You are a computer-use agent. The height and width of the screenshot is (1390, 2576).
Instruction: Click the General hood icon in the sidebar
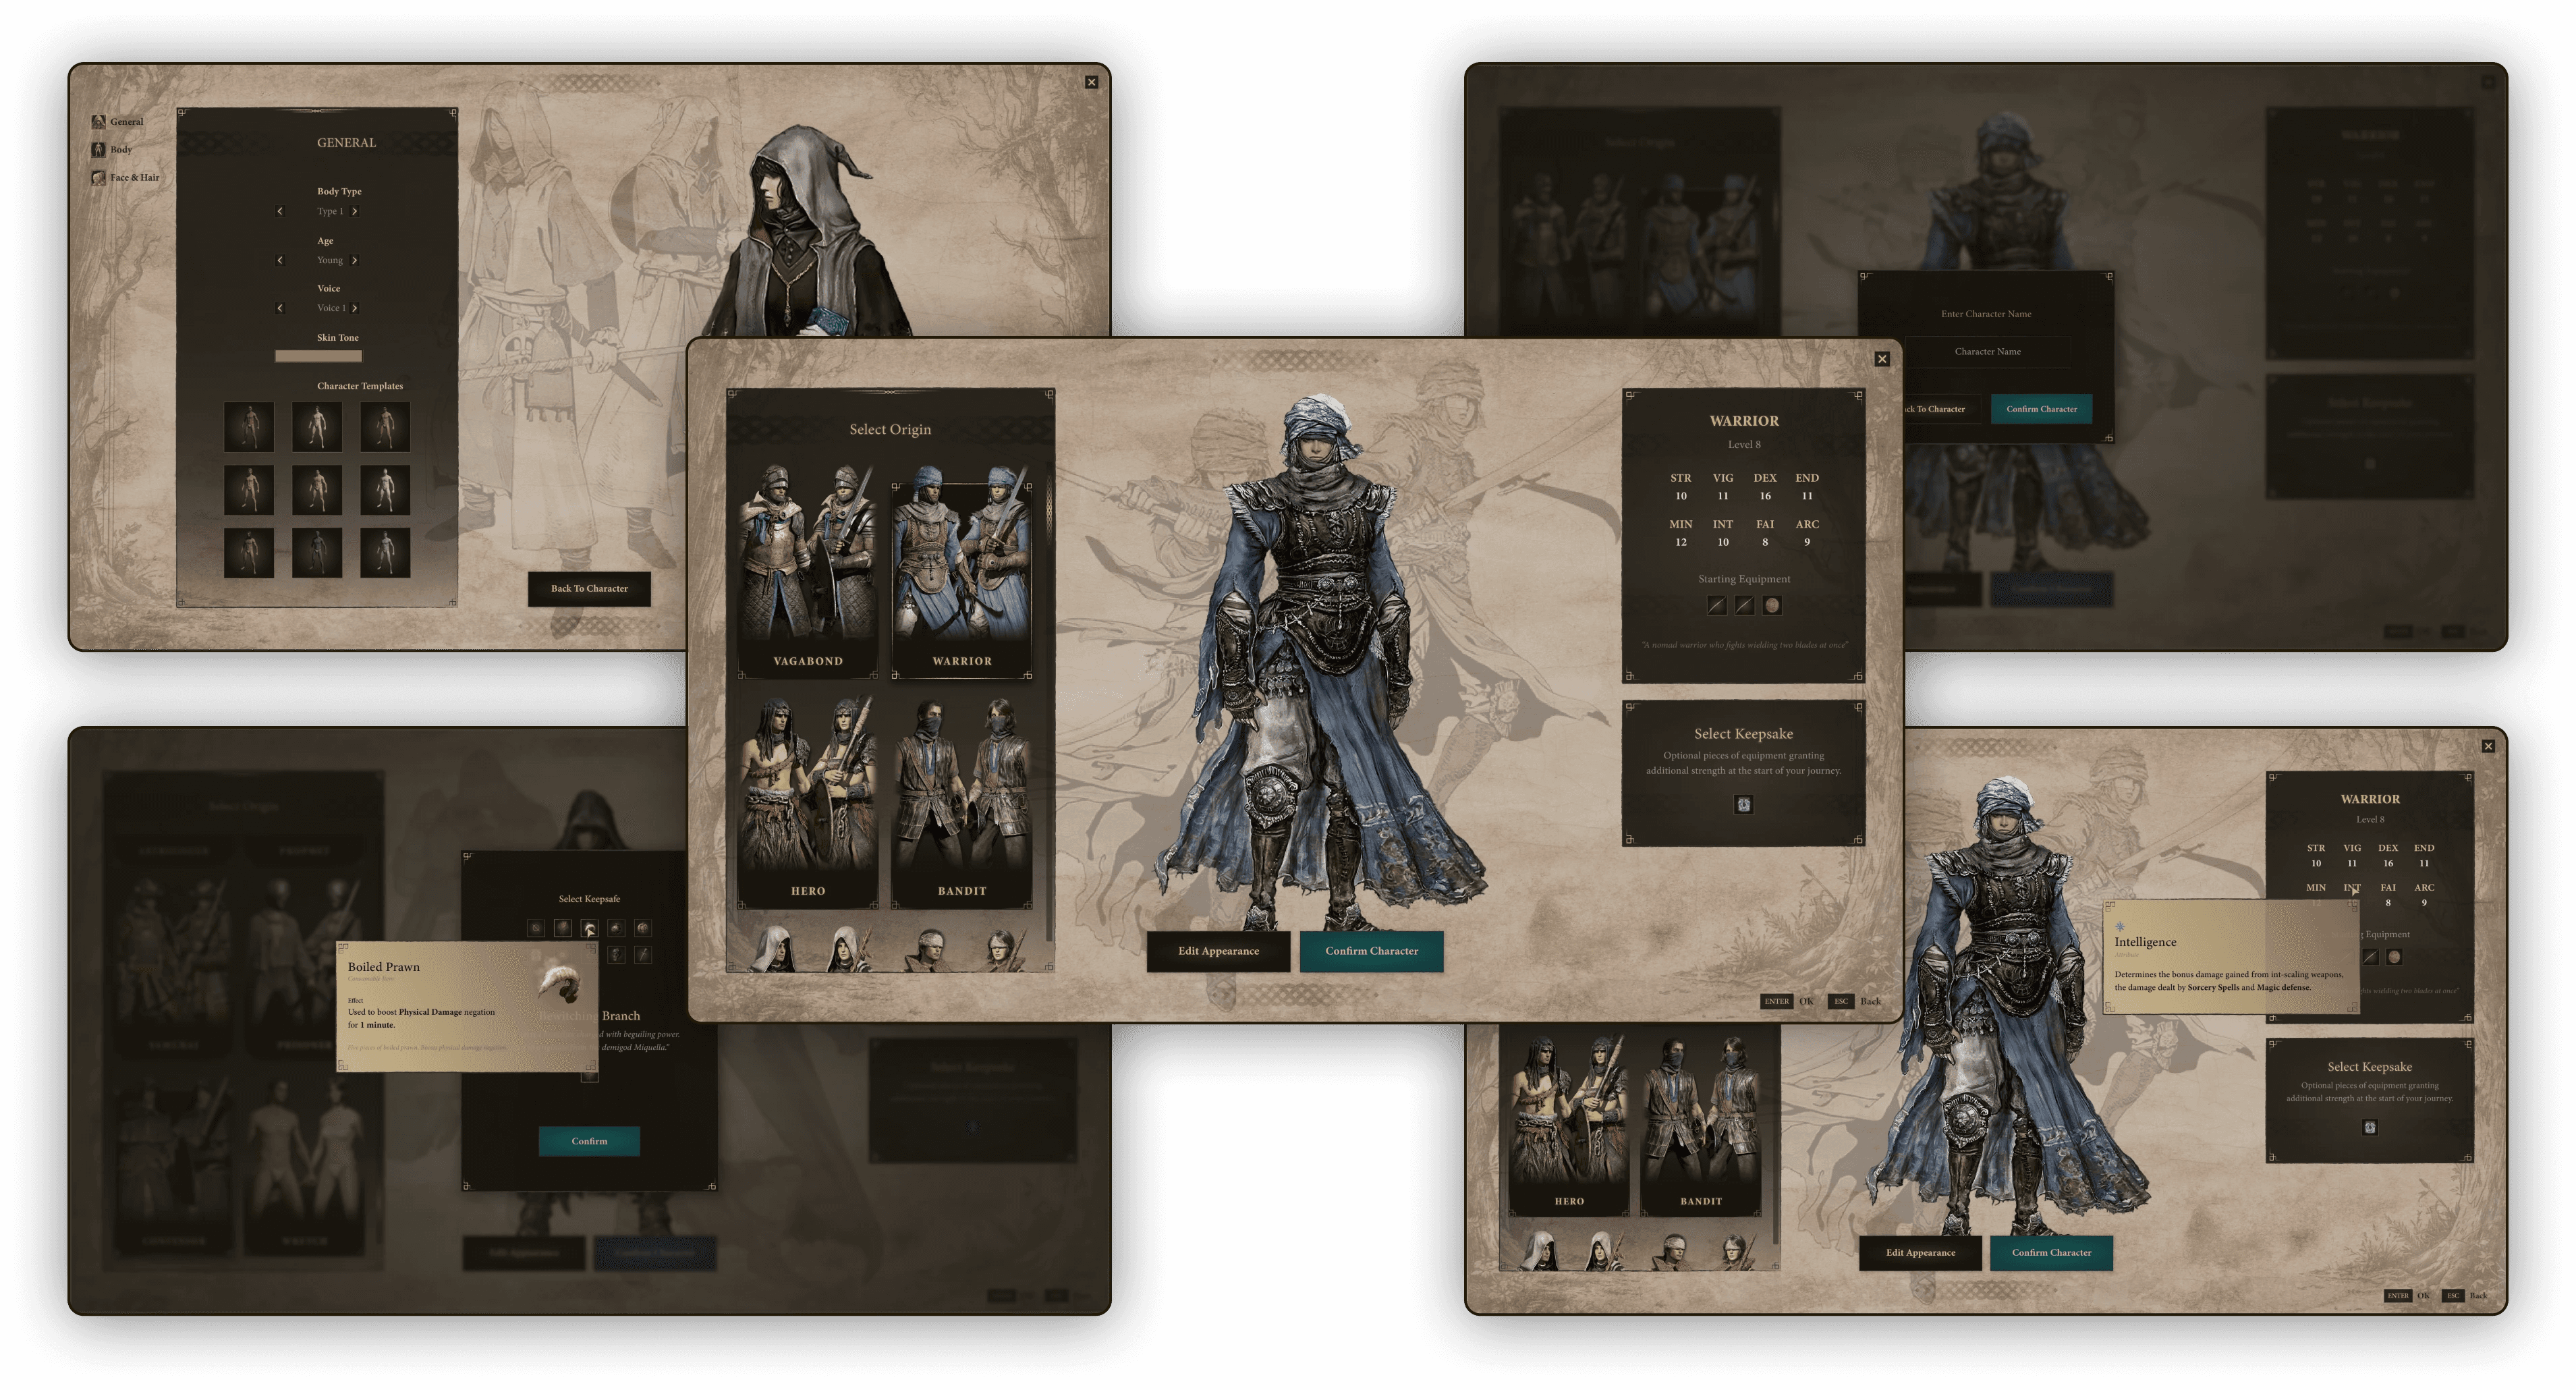click(x=98, y=122)
